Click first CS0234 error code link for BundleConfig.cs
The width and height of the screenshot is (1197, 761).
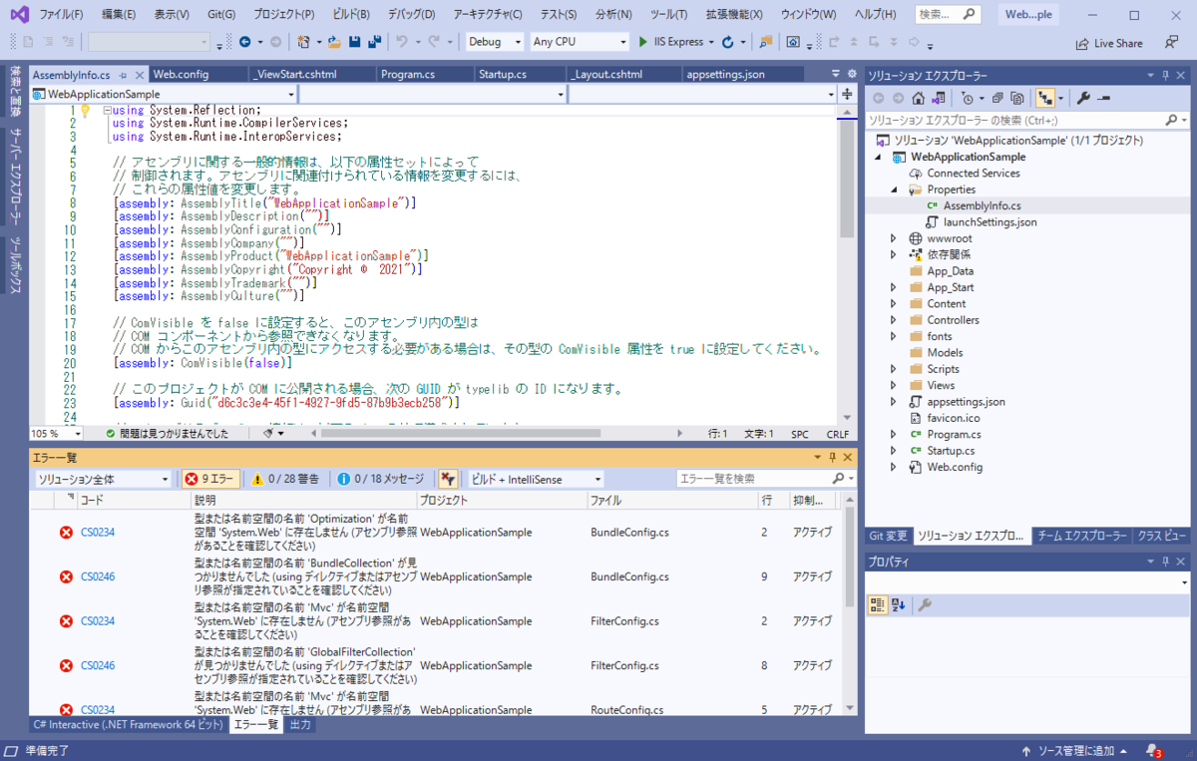point(98,532)
